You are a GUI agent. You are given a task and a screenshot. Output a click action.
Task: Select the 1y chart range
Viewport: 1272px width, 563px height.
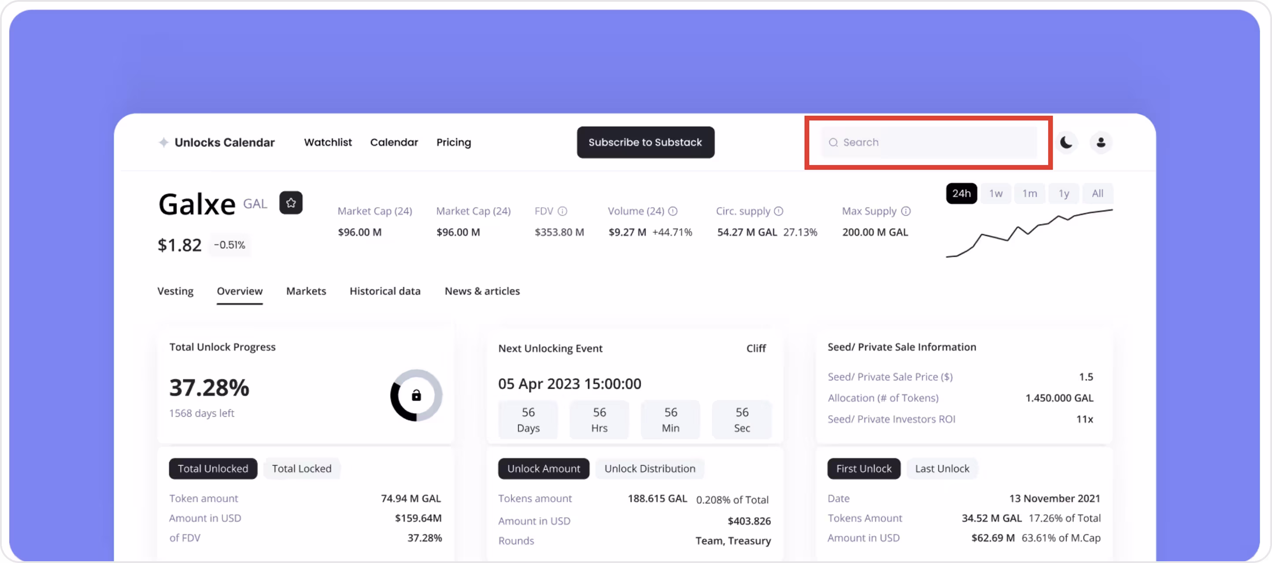1064,193
